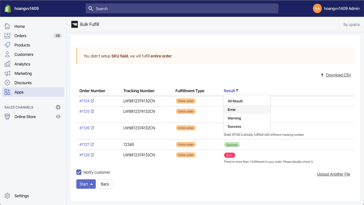Click hoangvv1409 Admin account name

pyautogui.click(x=342, y=9)
